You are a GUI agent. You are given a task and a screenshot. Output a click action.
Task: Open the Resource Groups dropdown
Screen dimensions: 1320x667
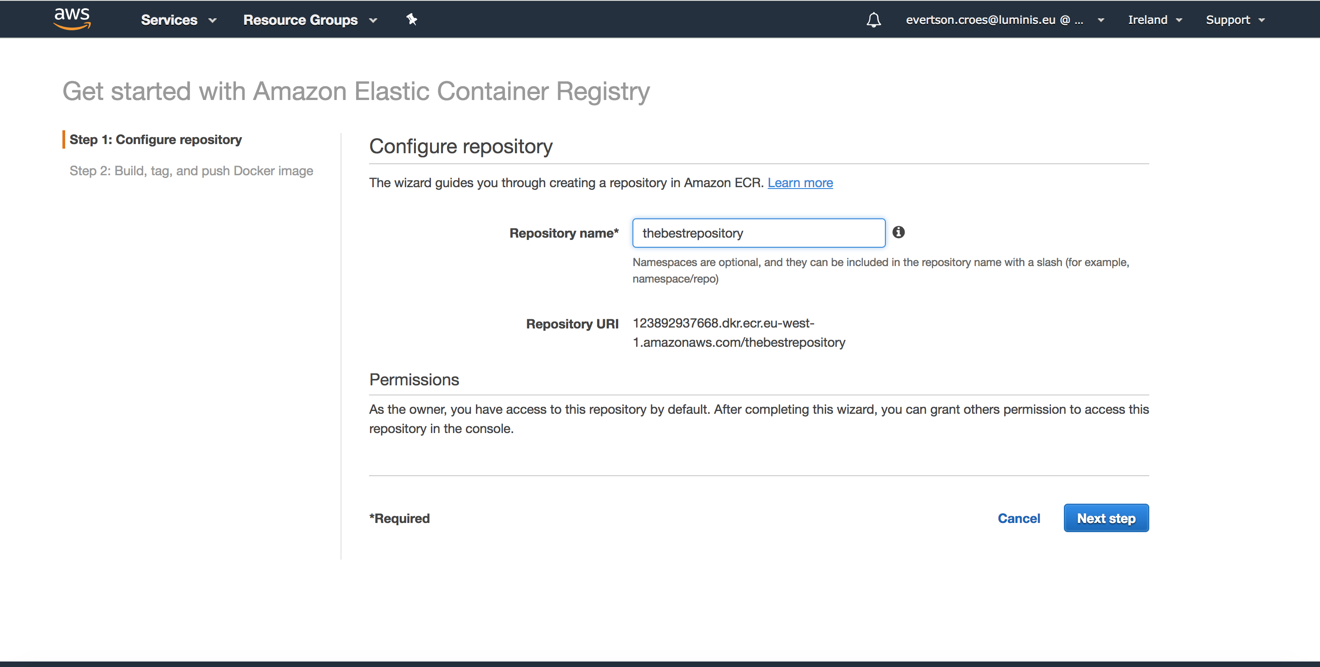309,20
